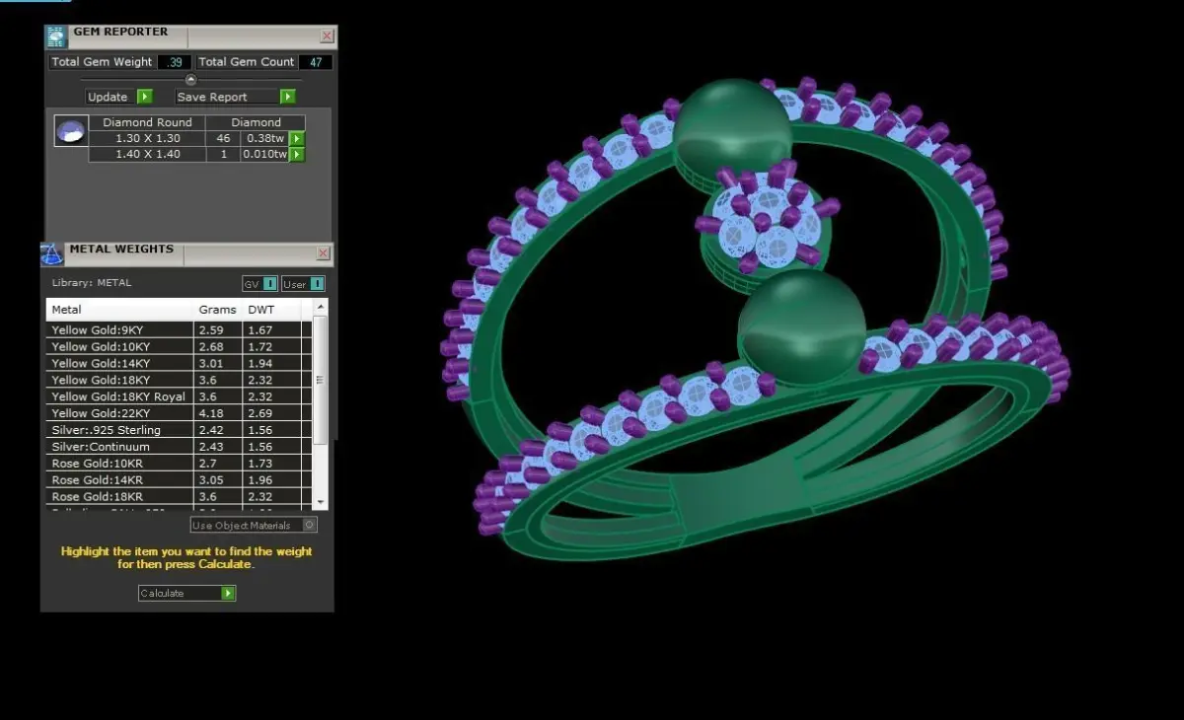
Task: Select the Yellow Gold:18KY row
Action: pyautogui.click(x=179, y=380)
